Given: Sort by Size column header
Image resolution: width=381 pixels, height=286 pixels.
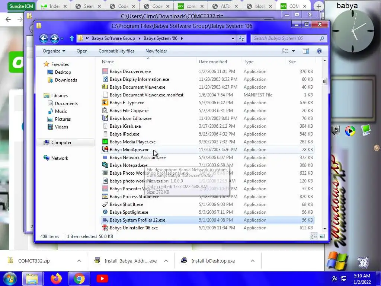Looking at the screenshot, I should [x=292, y=62].
